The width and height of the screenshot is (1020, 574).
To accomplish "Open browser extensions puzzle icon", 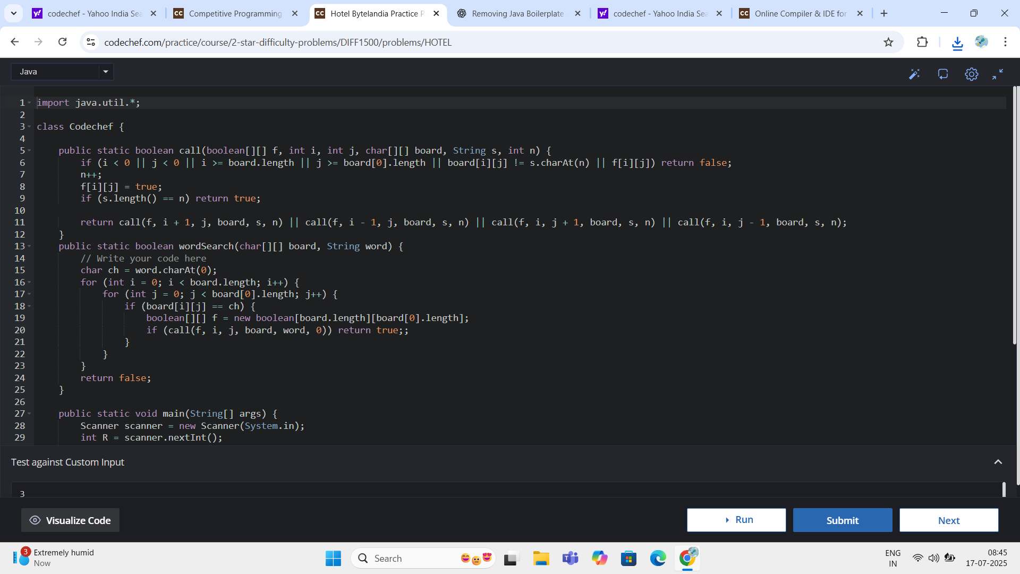I will (922, 42).
